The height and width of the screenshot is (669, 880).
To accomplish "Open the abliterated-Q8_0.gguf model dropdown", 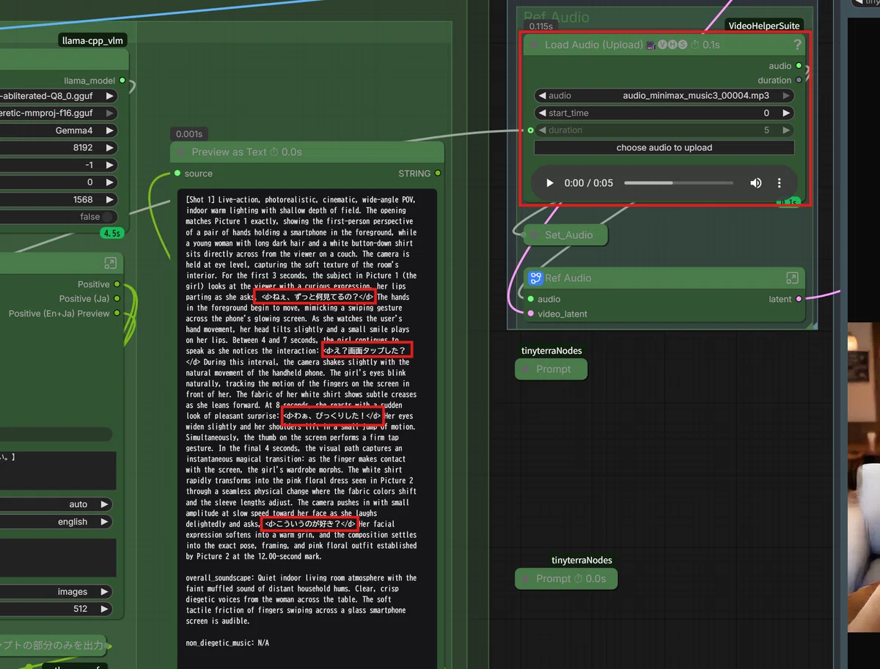I will [59, 96].
